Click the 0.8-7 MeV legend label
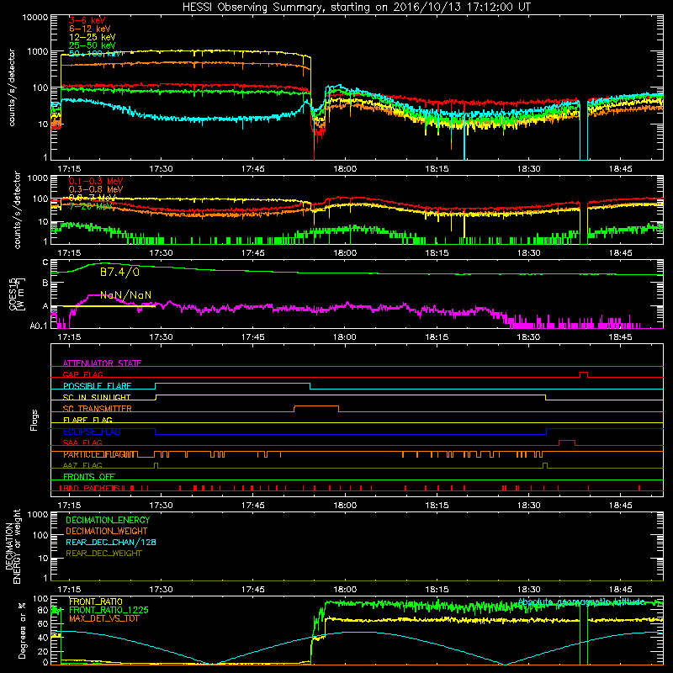 (93, 198)
